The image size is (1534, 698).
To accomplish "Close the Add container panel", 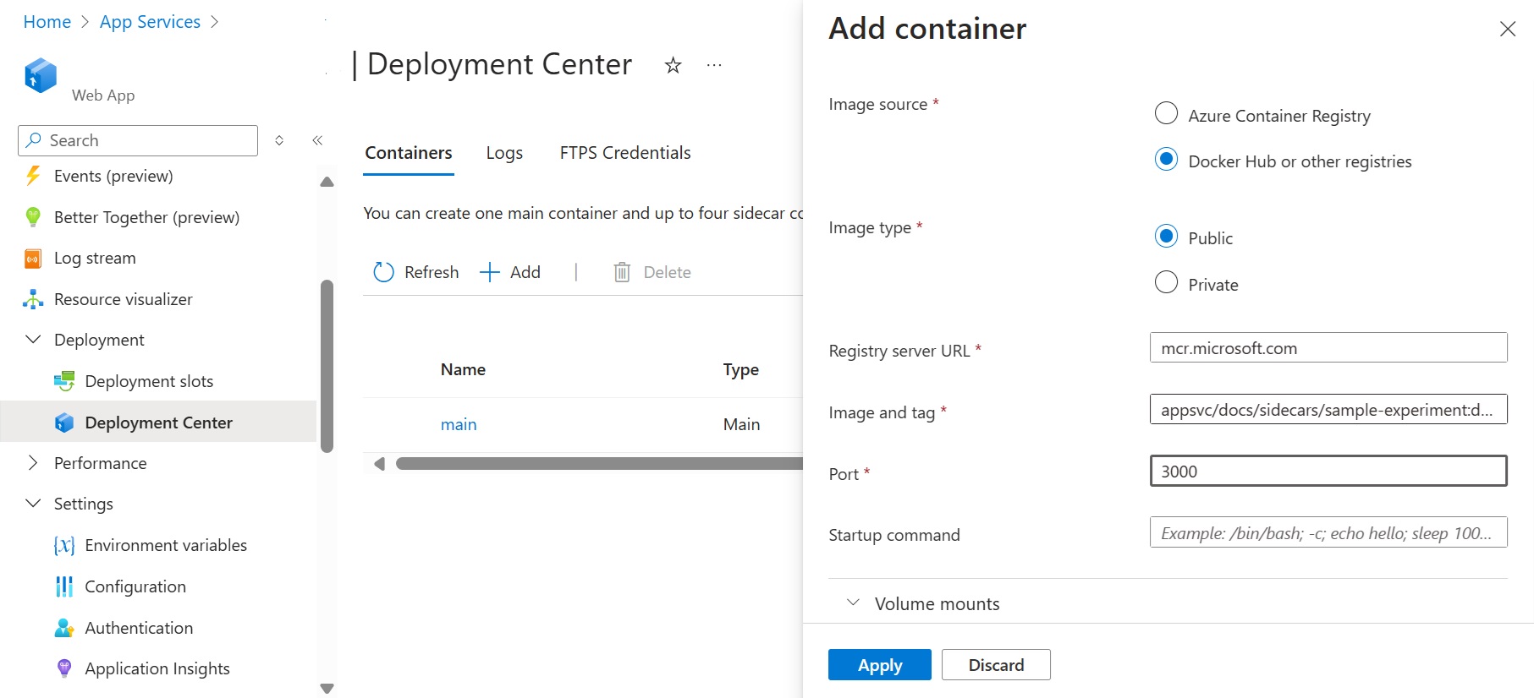I will (1508, 29).
